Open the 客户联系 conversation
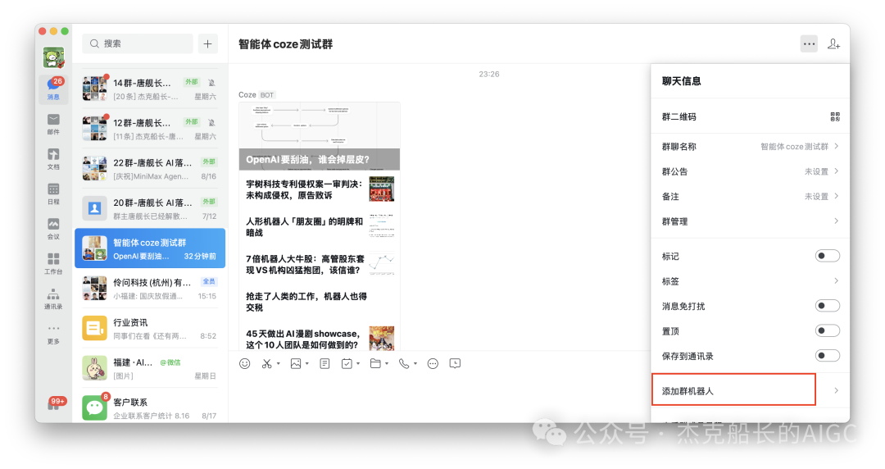Viewport: 885px width, 469px height. [150, 407]
